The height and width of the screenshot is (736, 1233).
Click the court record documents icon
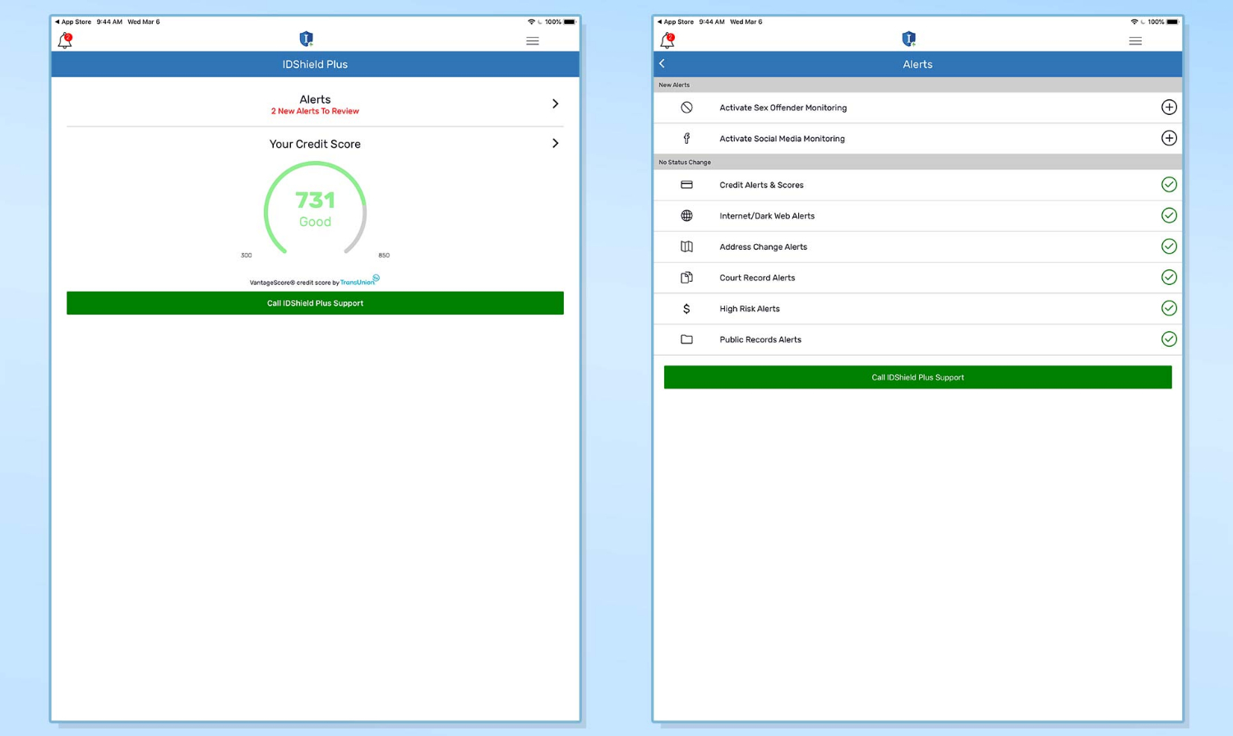686,278
